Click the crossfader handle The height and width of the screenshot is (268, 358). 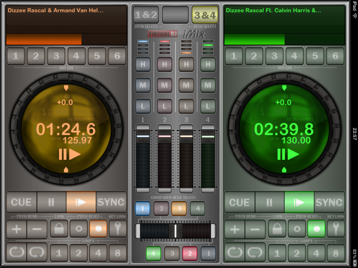pos(175,231)
